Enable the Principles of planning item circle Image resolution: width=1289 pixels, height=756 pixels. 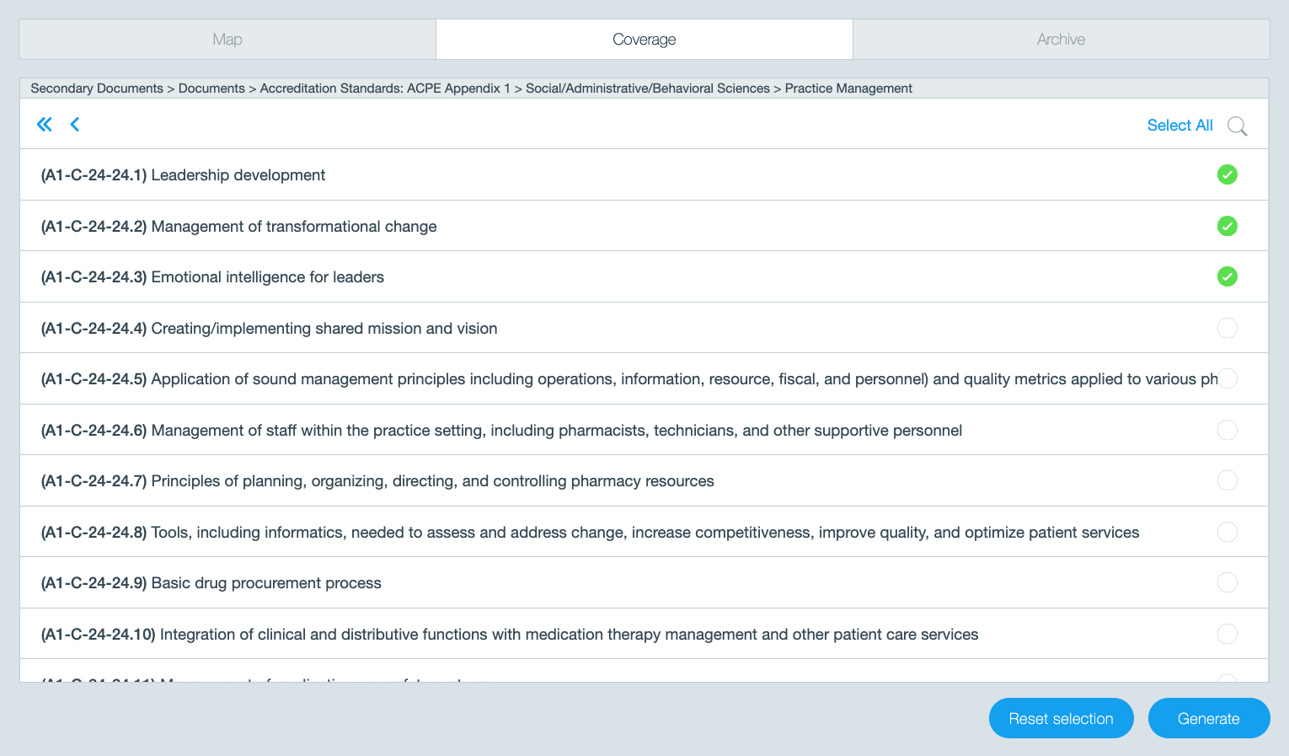1227,480
